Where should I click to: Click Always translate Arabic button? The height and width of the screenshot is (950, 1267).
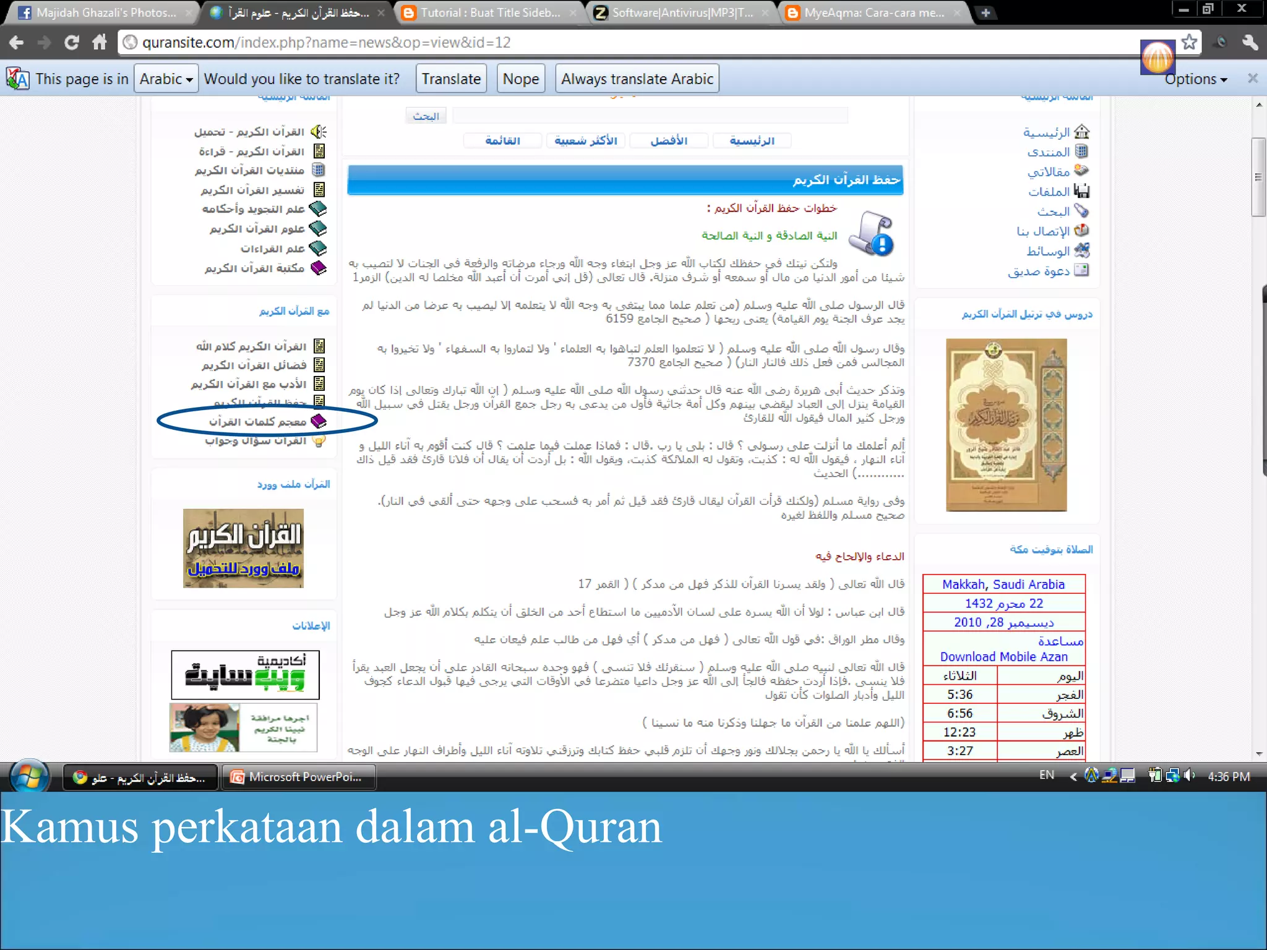tap(637, 79)
